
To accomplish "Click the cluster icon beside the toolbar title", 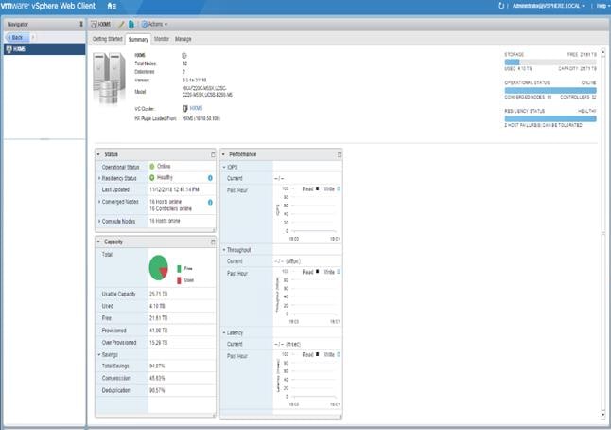I will click(94, 25).
